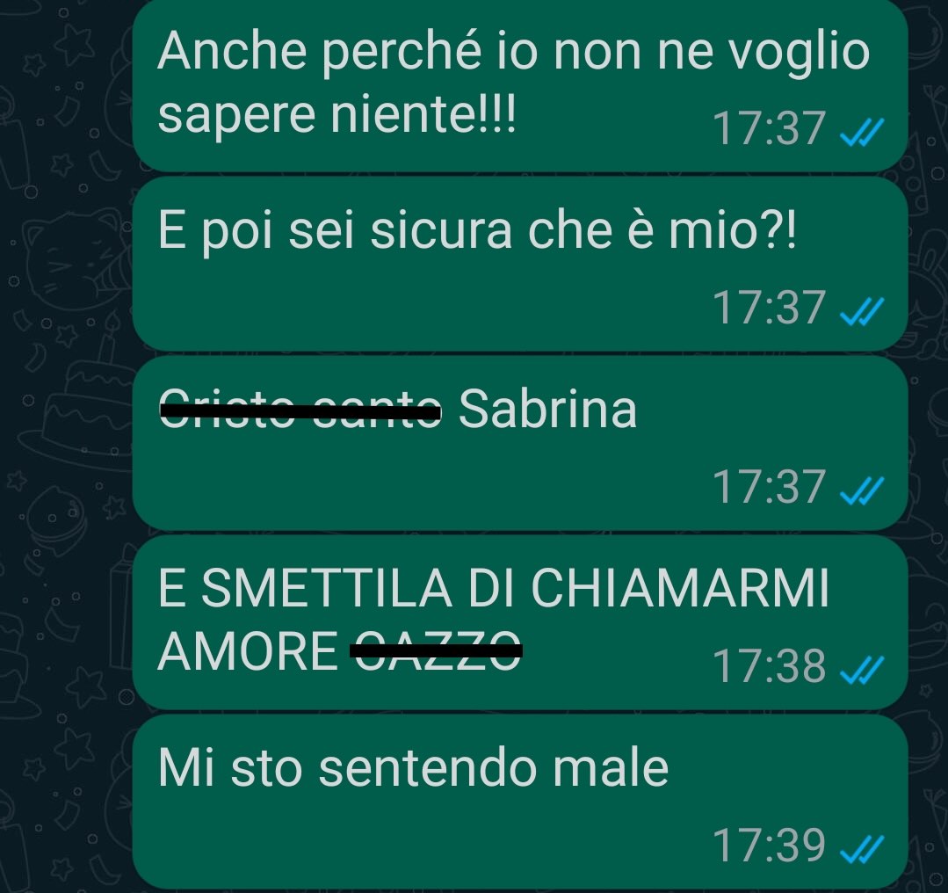Click the blacked-out text before 'Sabrina'
This screenshot has height=893, width=948.
pos(300,410)
